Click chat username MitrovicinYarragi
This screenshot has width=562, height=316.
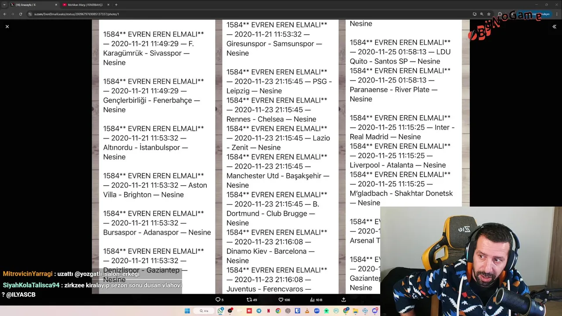click(28, 274)
